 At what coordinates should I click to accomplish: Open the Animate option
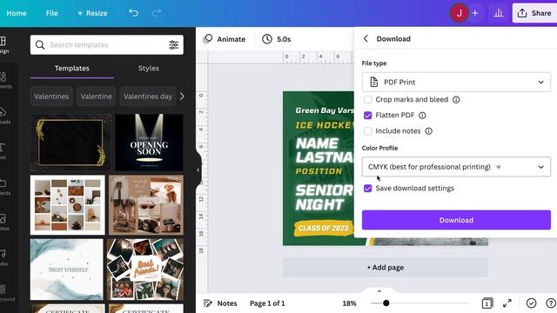[225, 39]
